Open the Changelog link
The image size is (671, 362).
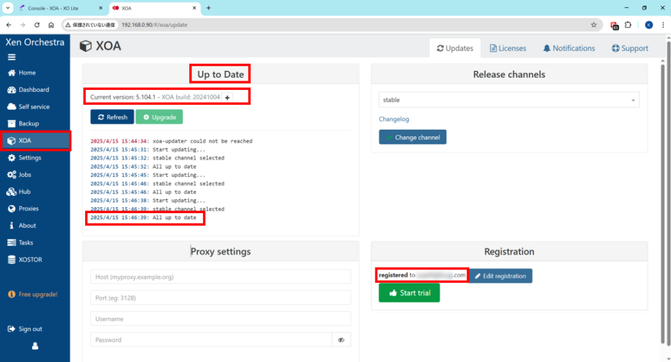point(394,119)
